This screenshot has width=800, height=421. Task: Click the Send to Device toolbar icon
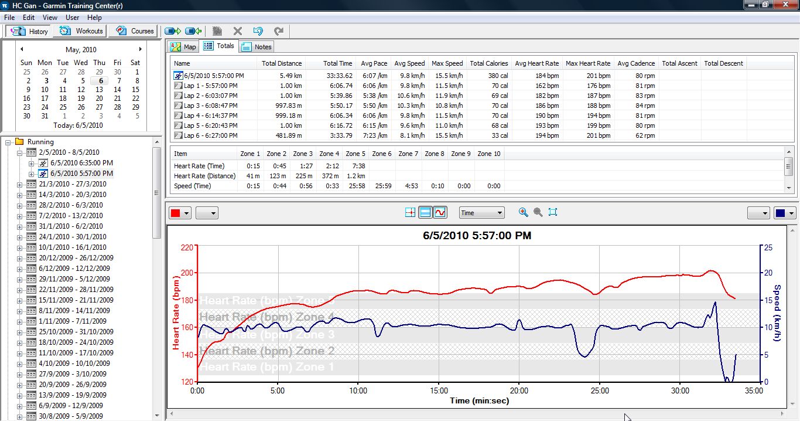(173, 31)
